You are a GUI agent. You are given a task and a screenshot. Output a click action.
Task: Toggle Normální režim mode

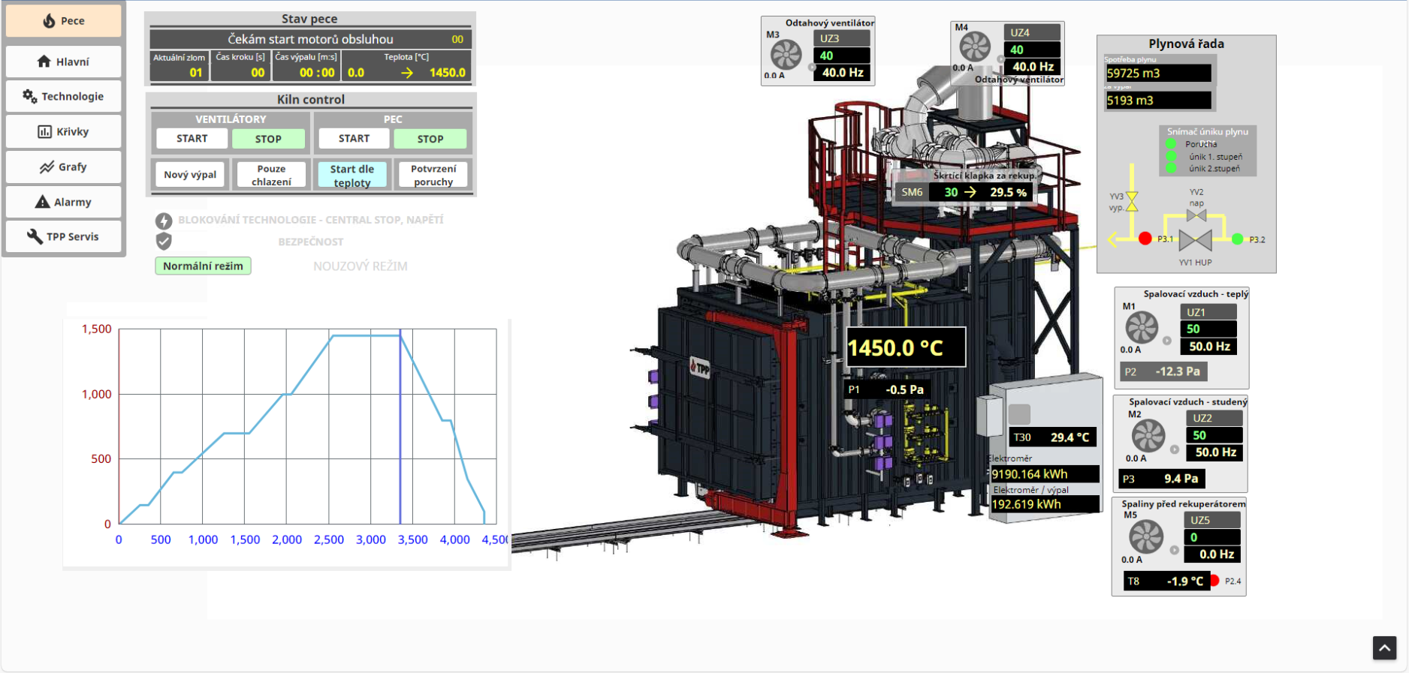[203, 266]
